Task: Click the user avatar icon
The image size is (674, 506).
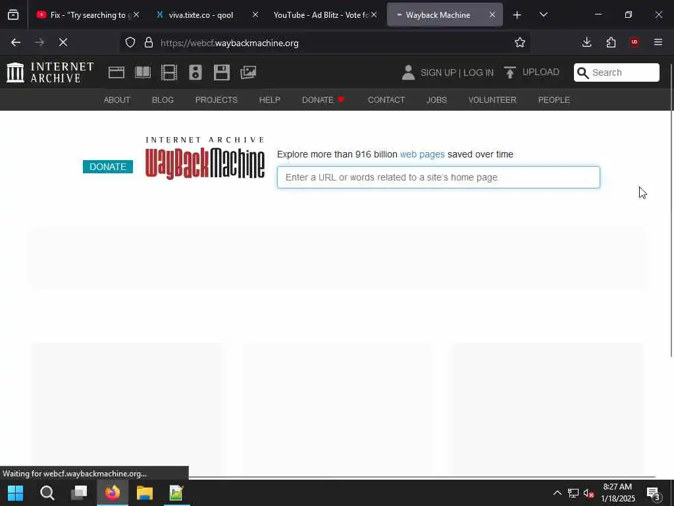Action: pos(408,72)
